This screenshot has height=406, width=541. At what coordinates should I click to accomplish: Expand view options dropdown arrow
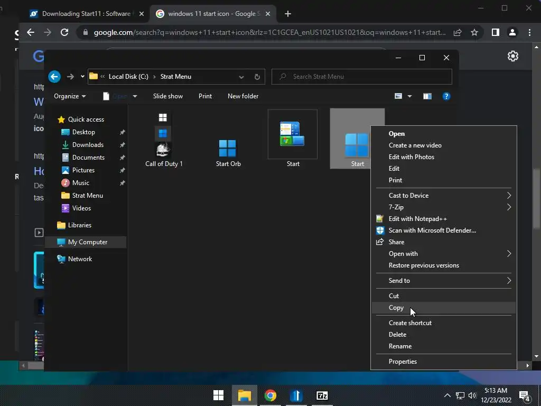tap(409, 96)
